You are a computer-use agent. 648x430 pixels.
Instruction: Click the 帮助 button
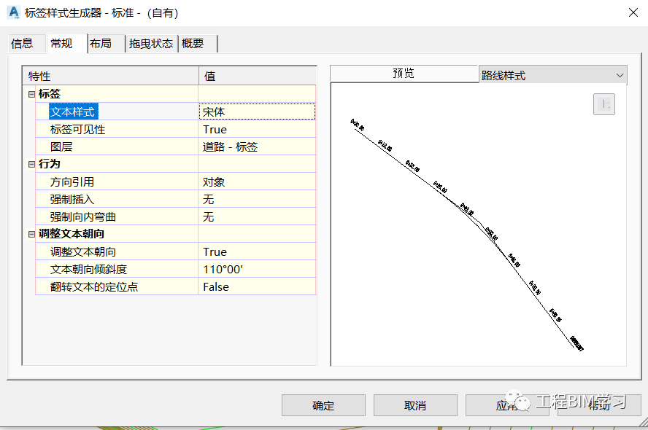pyautogui.click(x=599, y=405)
